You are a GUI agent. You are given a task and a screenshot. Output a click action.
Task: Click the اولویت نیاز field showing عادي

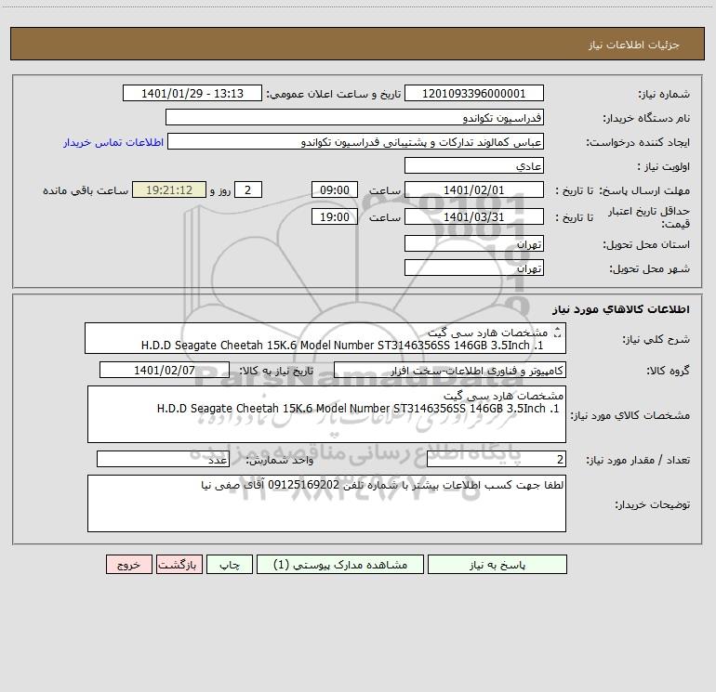[x=474, y=165]
